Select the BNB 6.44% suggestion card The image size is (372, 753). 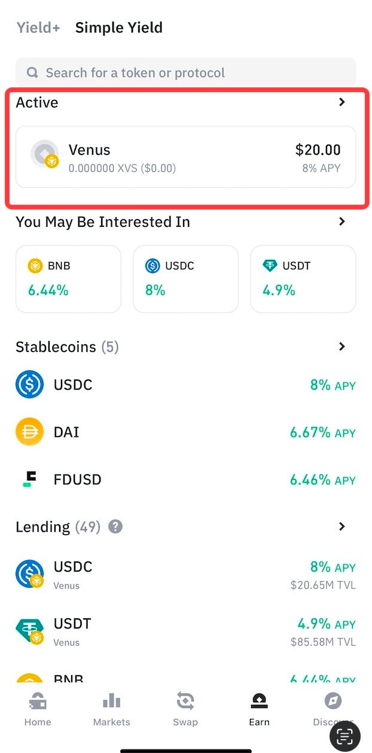tap(68, 278)
